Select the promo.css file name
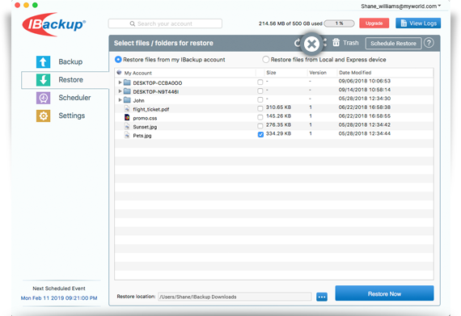Viewport: 461px width, 316px height. (x=145, y=118)
